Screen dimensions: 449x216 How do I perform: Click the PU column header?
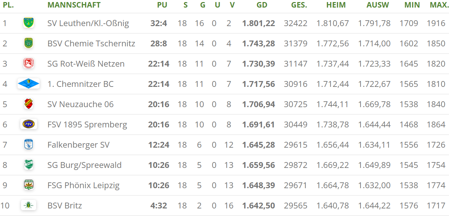162,5
